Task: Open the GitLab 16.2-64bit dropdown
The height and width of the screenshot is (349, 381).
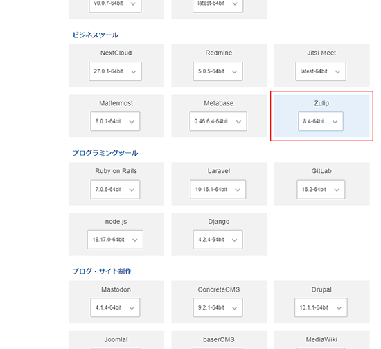Action: (321, 190)
